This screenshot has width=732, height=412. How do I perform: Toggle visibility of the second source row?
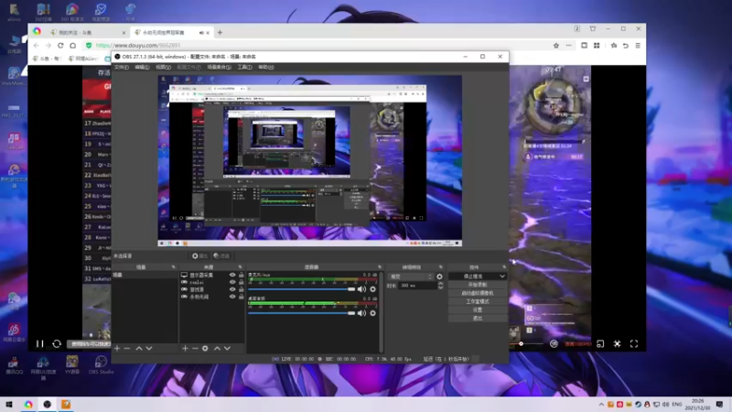232,282
